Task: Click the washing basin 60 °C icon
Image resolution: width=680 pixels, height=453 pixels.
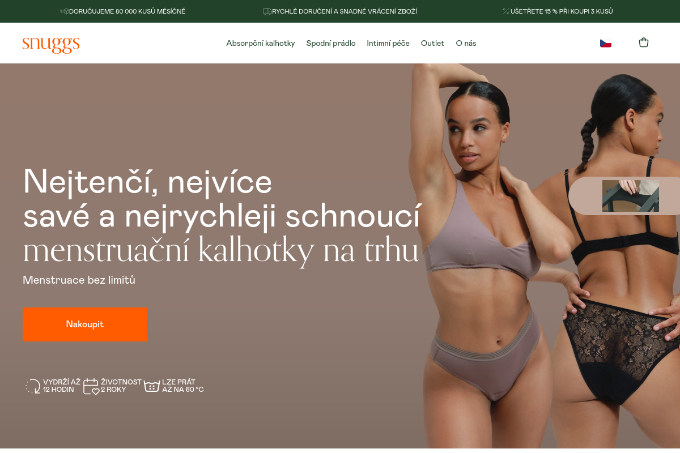Action: [151, 387]
